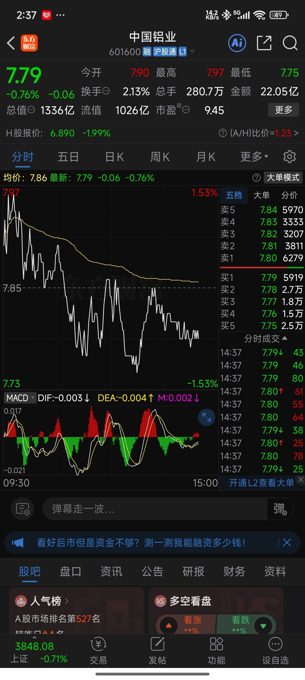Tap 买5 7.75 order row
The width and height of the screenshot is (305, 680).
click(261, 325)
